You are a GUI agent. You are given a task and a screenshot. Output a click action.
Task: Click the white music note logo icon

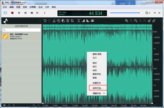5,21
